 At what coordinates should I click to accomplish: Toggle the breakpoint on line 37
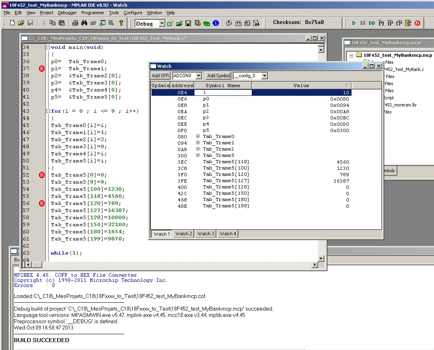[41, 69]
